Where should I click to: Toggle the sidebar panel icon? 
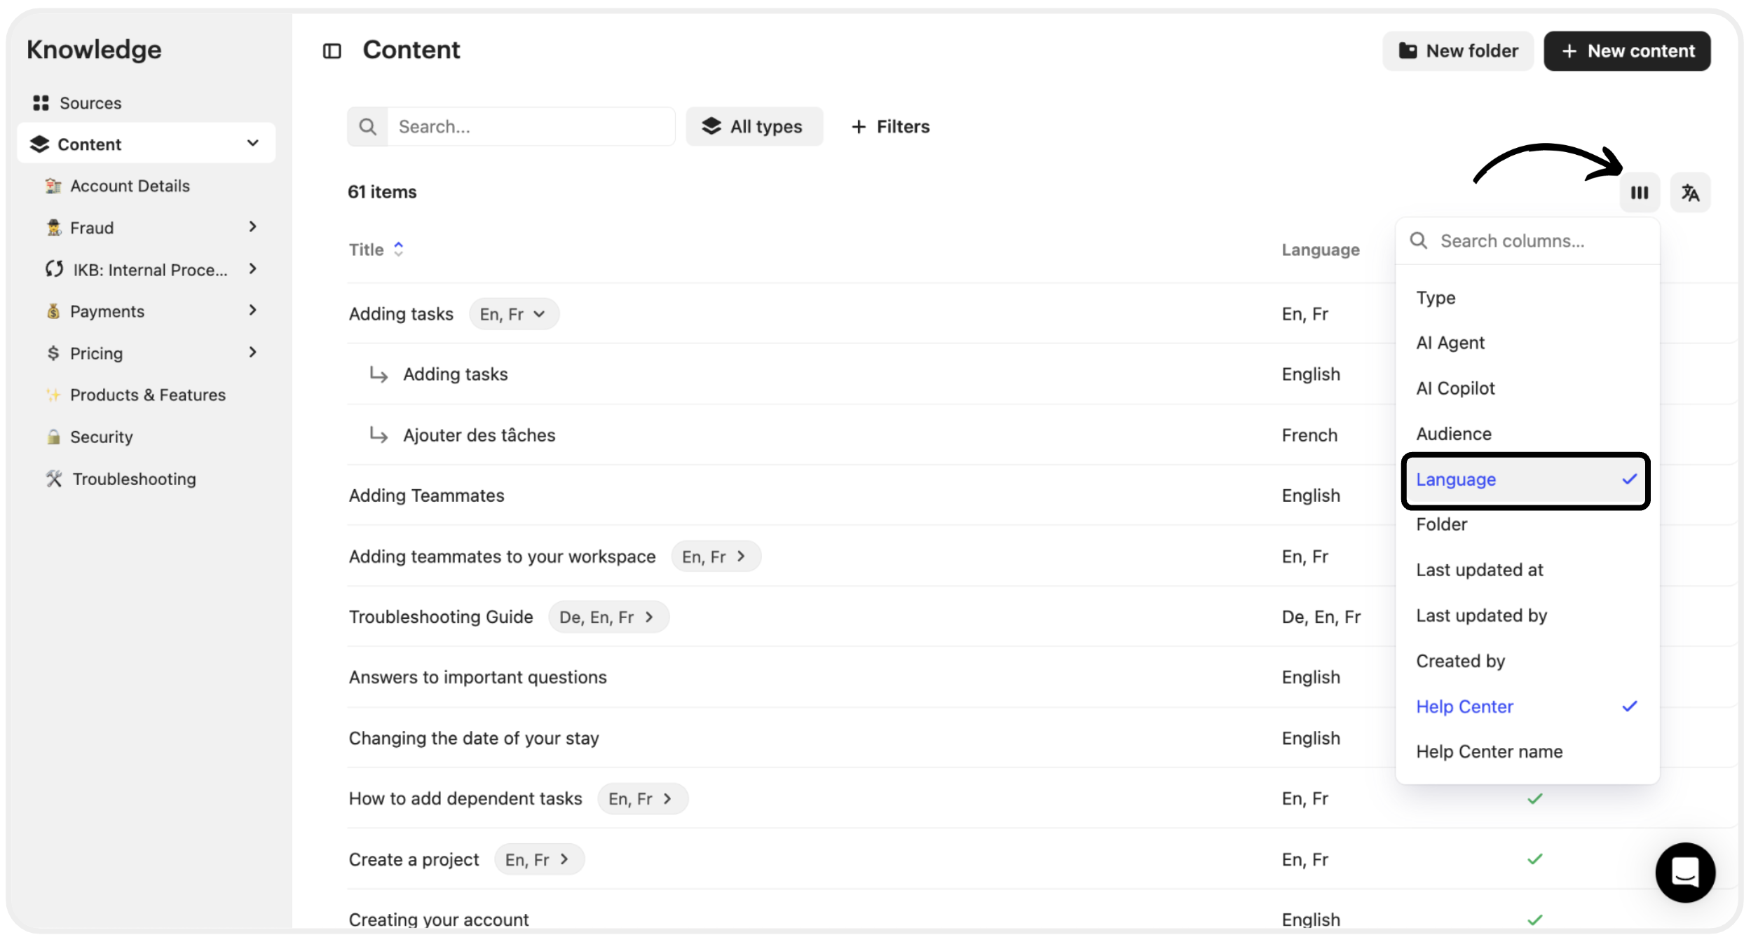[332, 51]
